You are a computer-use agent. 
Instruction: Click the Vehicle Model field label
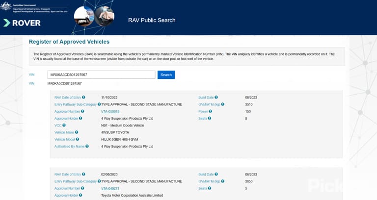pyautogui.click(x=64, y=139)
